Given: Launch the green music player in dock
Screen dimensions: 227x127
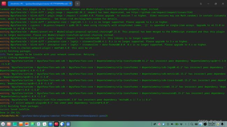Looking at the screenshot, I should pyautogui.click(x=32, y=124).
